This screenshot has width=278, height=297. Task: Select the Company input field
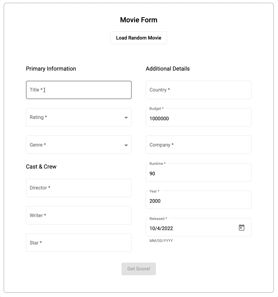pyautogui.click(x=198, y=145)
